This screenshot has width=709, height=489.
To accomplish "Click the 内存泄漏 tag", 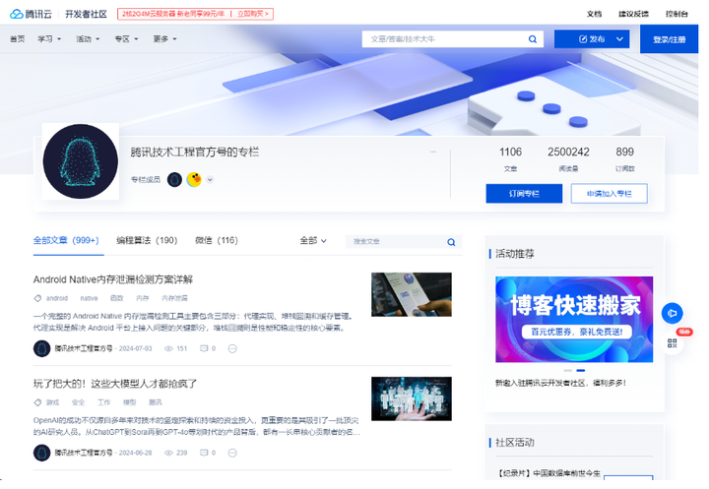I will coord(174,298).
